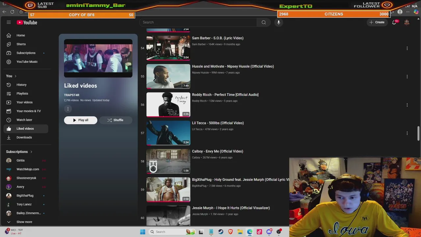Screen dimensions: 421x237
Task: Open the notifications bell
Action: click(x=394, y=22)
